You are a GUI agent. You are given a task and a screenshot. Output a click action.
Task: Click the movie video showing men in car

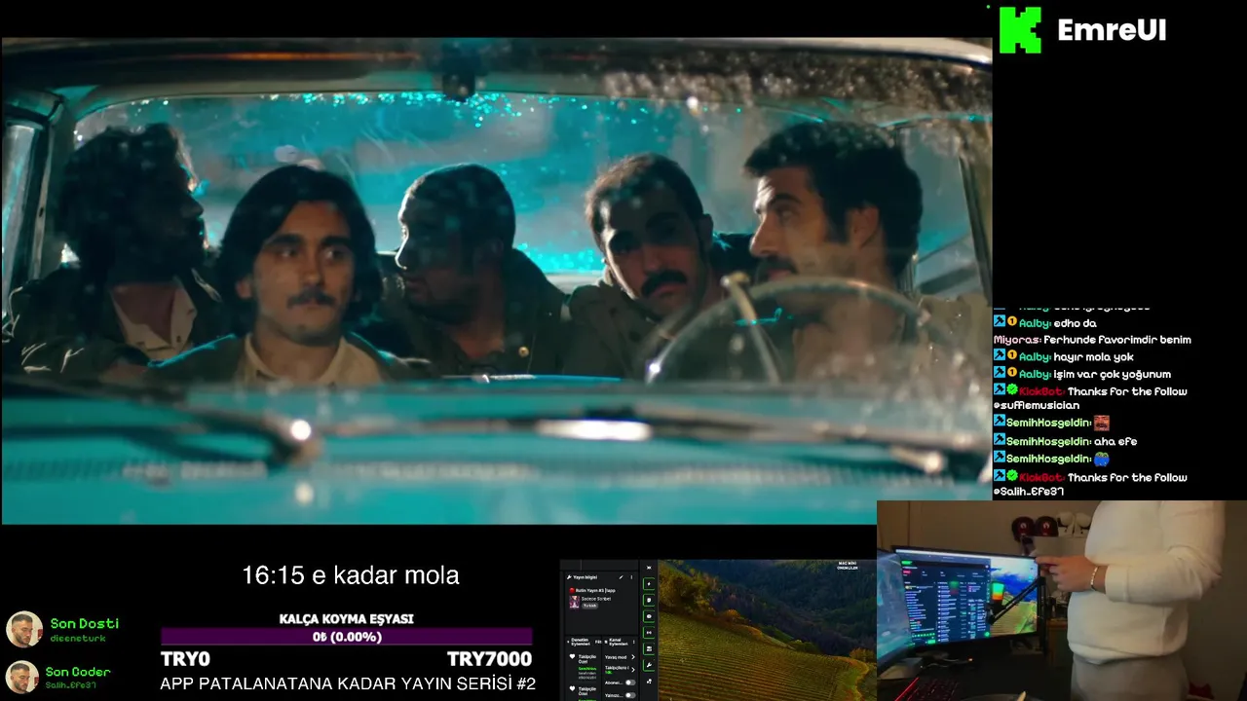[x=496, y=280]
